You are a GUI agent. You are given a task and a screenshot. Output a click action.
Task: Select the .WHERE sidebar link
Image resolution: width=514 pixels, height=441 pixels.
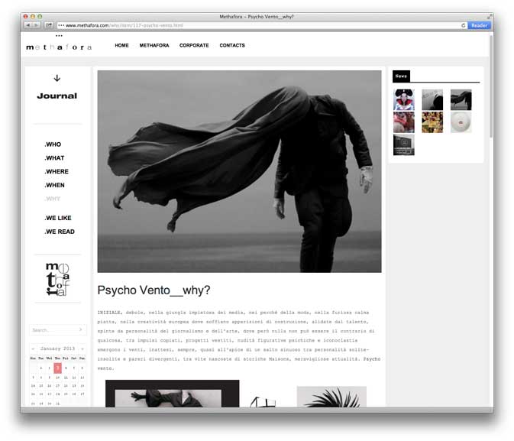click(x=57, y=171)
